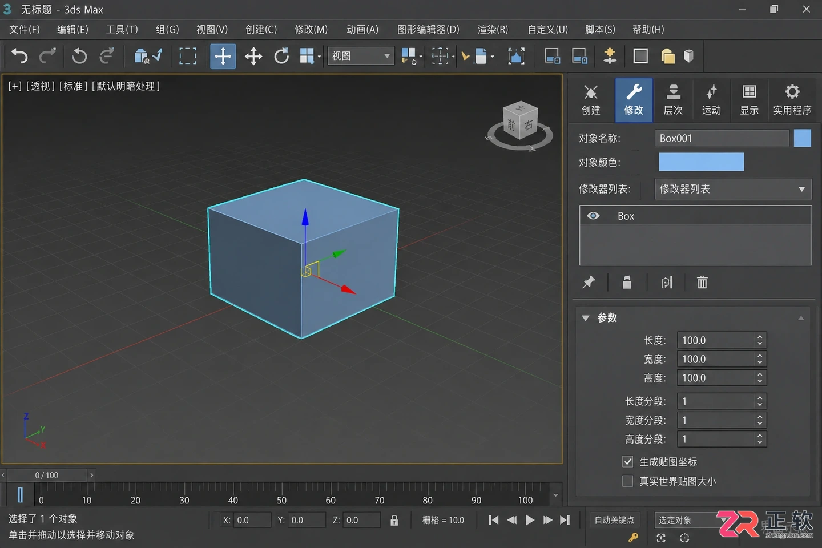
Task: Click the [透视] viewport label
Action: click(x=40, y=86)
